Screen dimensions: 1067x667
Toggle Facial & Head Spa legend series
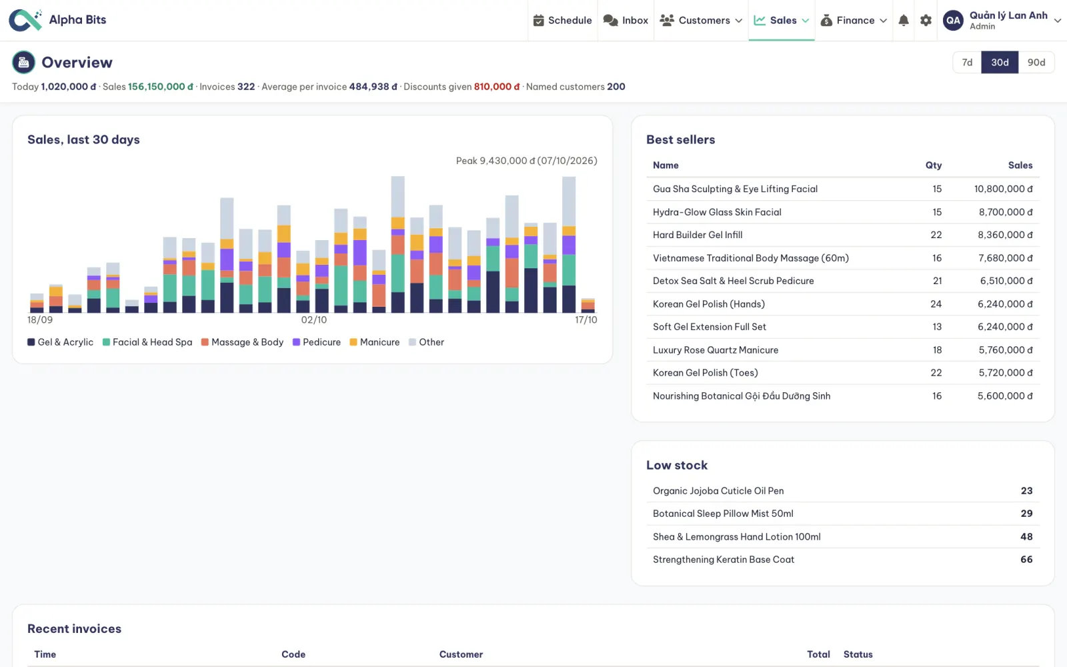(147, 342)
